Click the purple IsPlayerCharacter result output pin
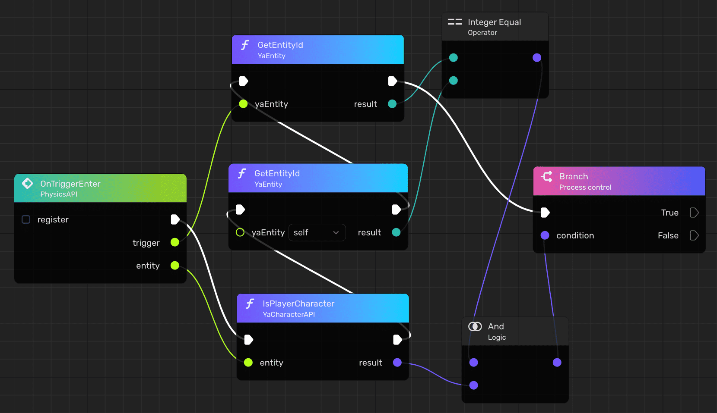The image size is (717, 413). 397,363
